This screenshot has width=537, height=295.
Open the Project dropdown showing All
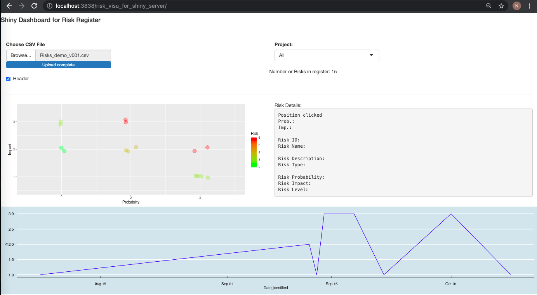pyautogui.click(x=327, y=55)
